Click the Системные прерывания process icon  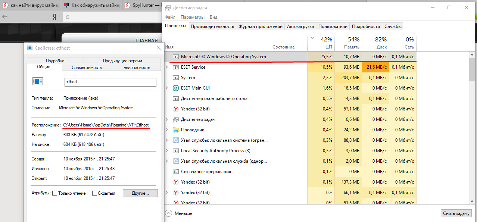(175, 172)
